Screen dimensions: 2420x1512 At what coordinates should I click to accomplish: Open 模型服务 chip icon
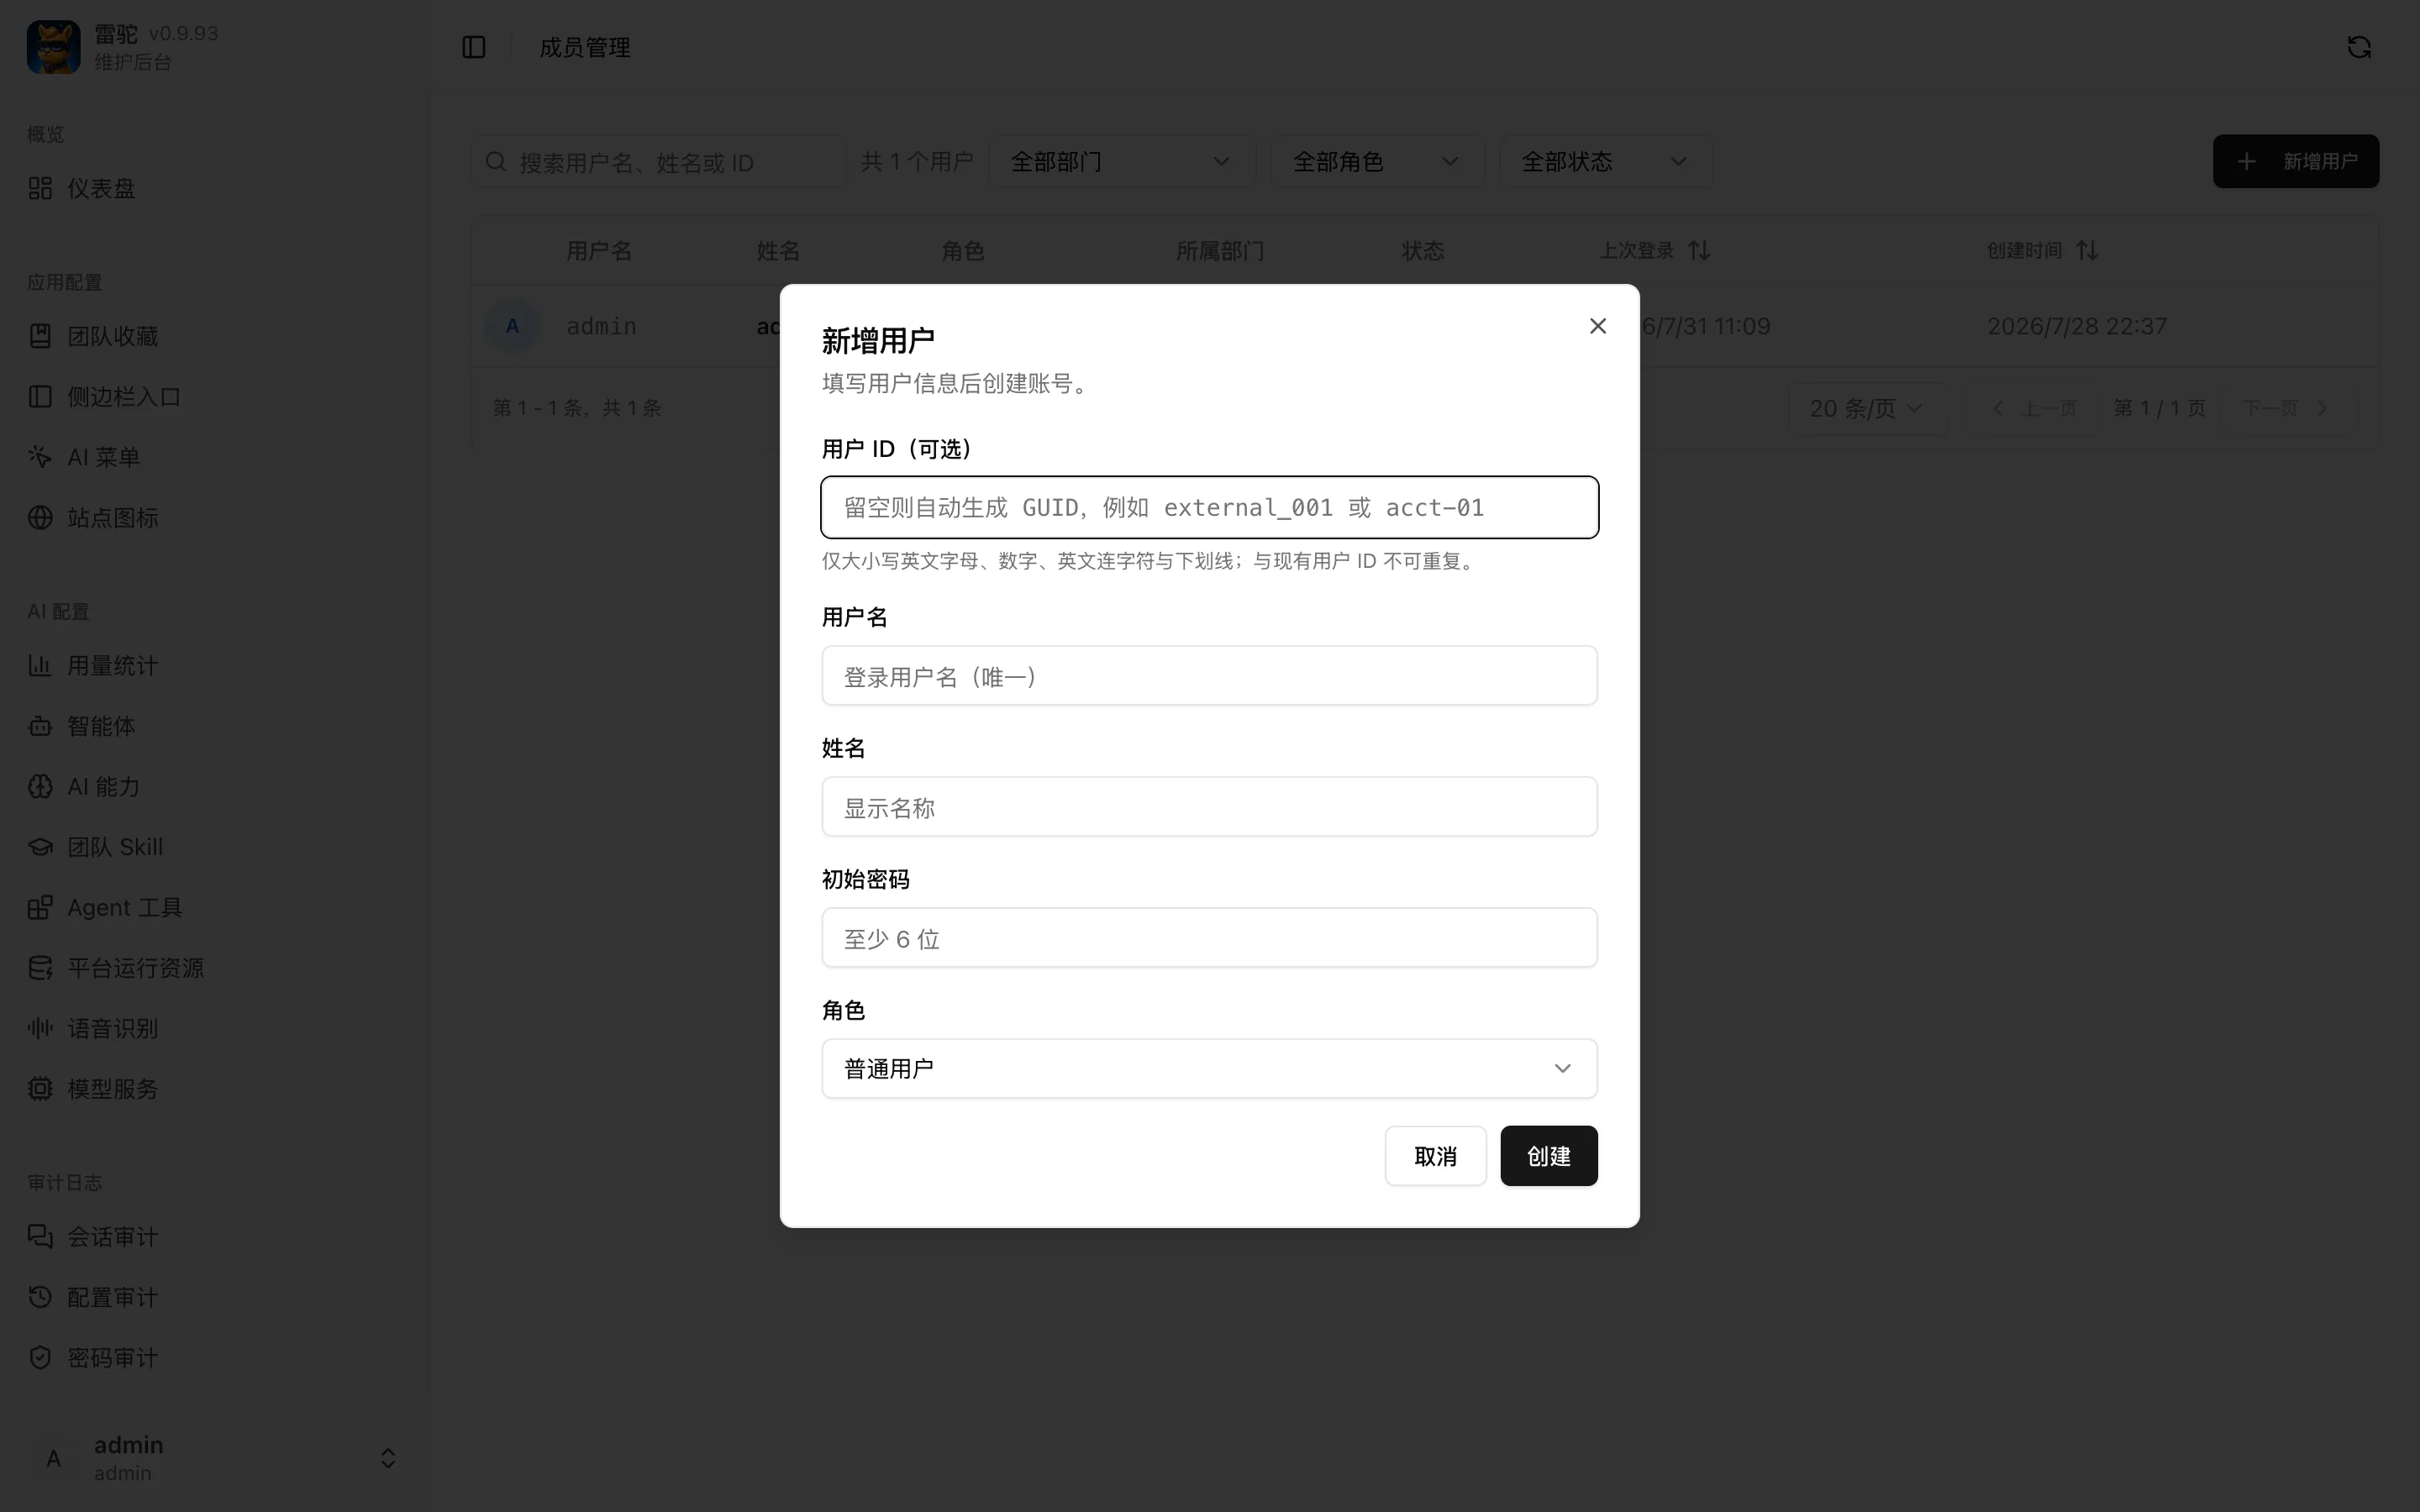[40, 1089]
